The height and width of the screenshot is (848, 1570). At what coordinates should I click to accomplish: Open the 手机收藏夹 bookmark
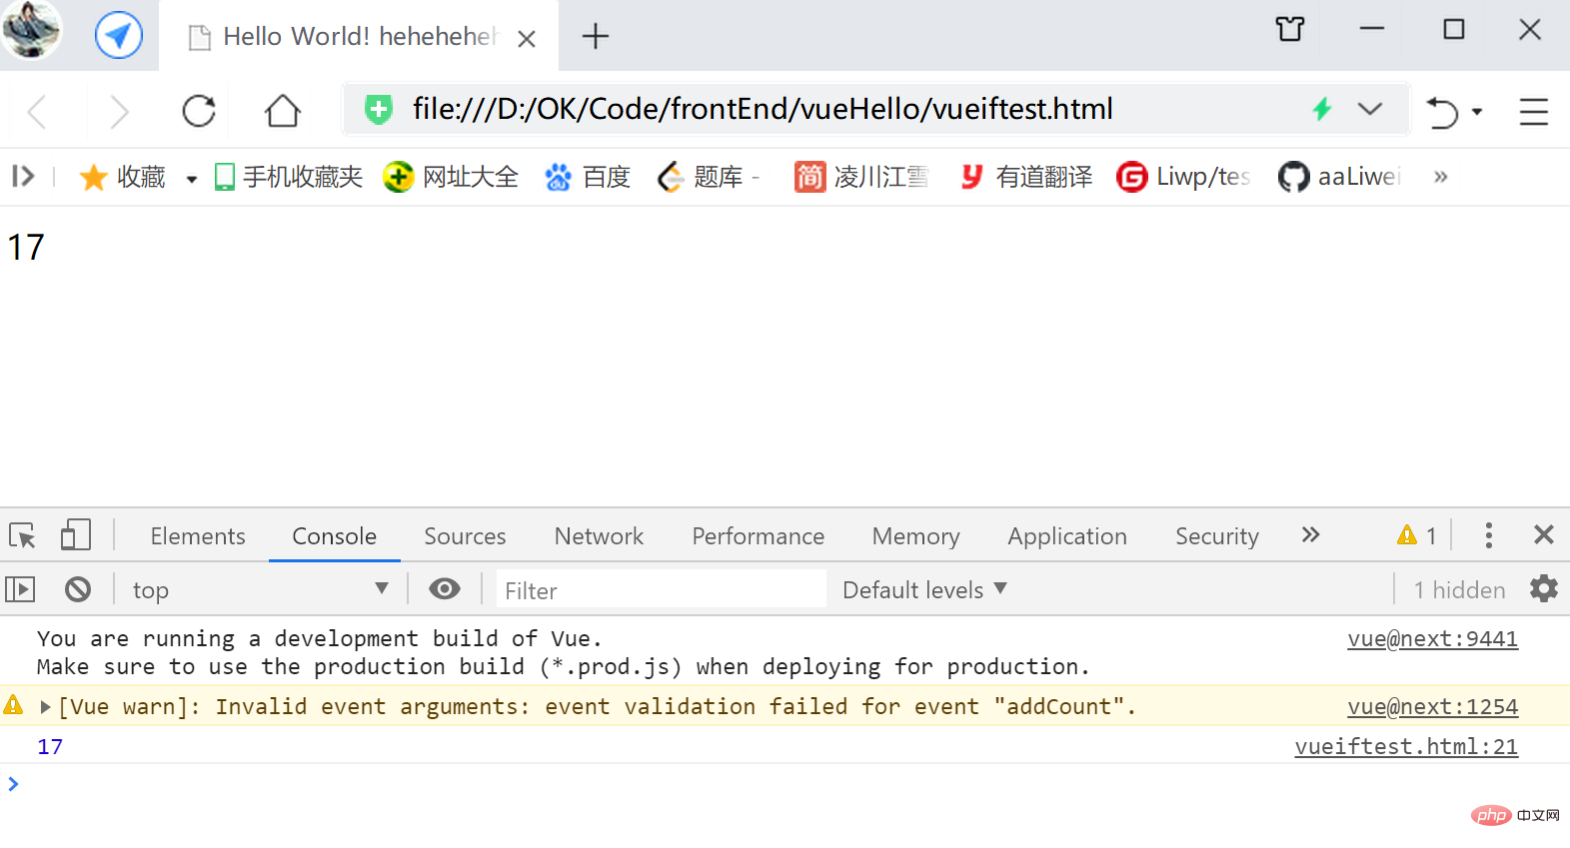coord(289,177)
